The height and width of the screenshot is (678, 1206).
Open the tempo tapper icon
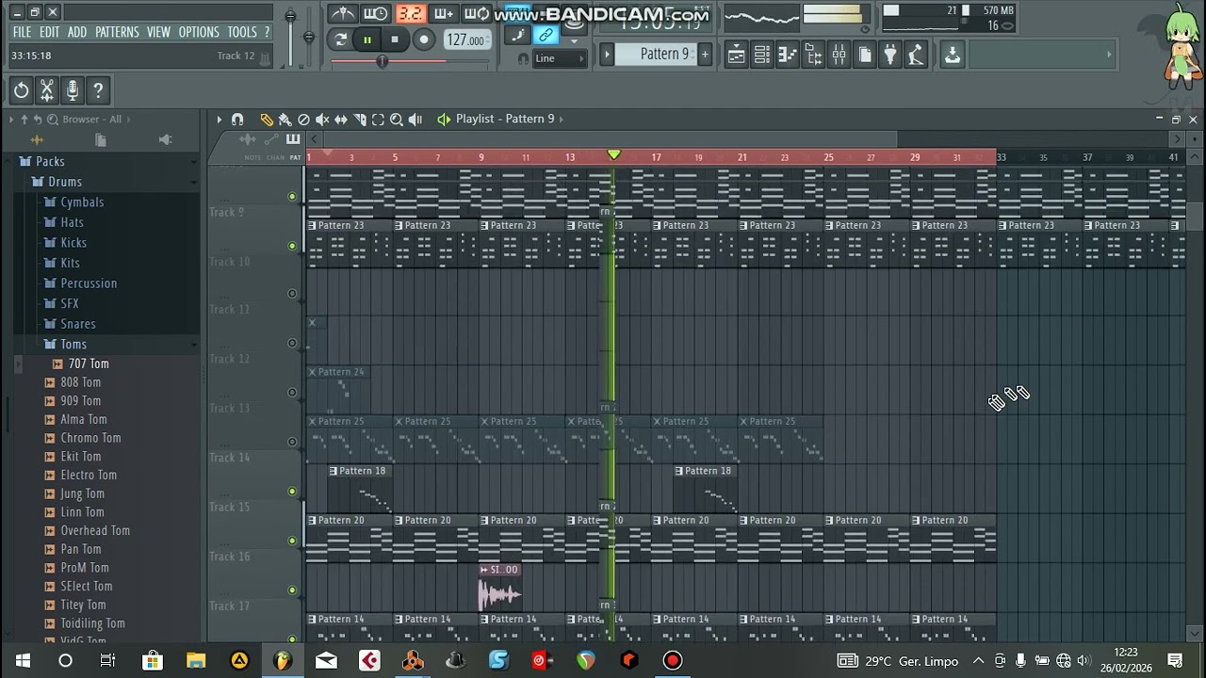click(x=915, y=55)
